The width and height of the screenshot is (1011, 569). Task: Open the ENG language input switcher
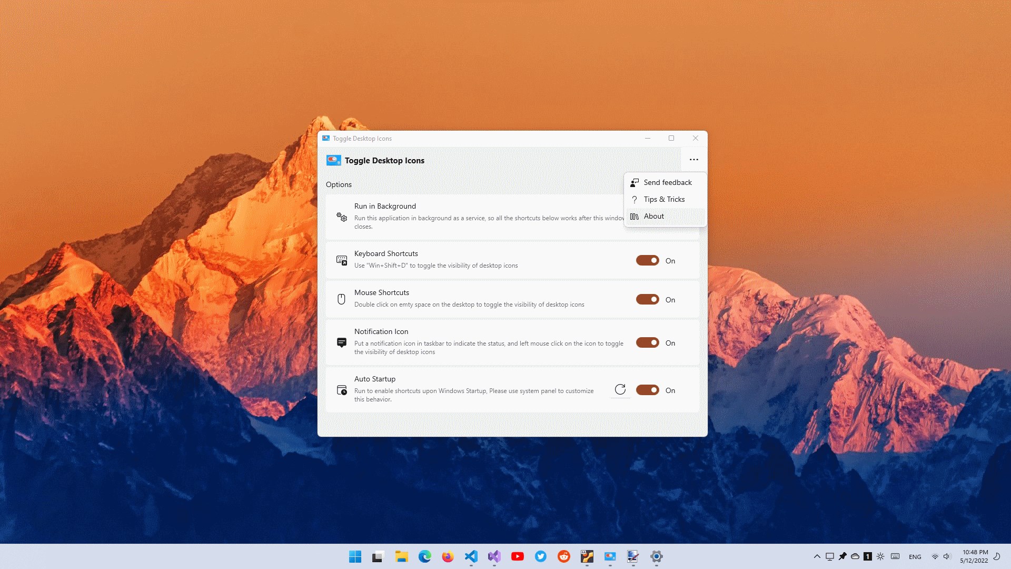click(x=915, y=557)
